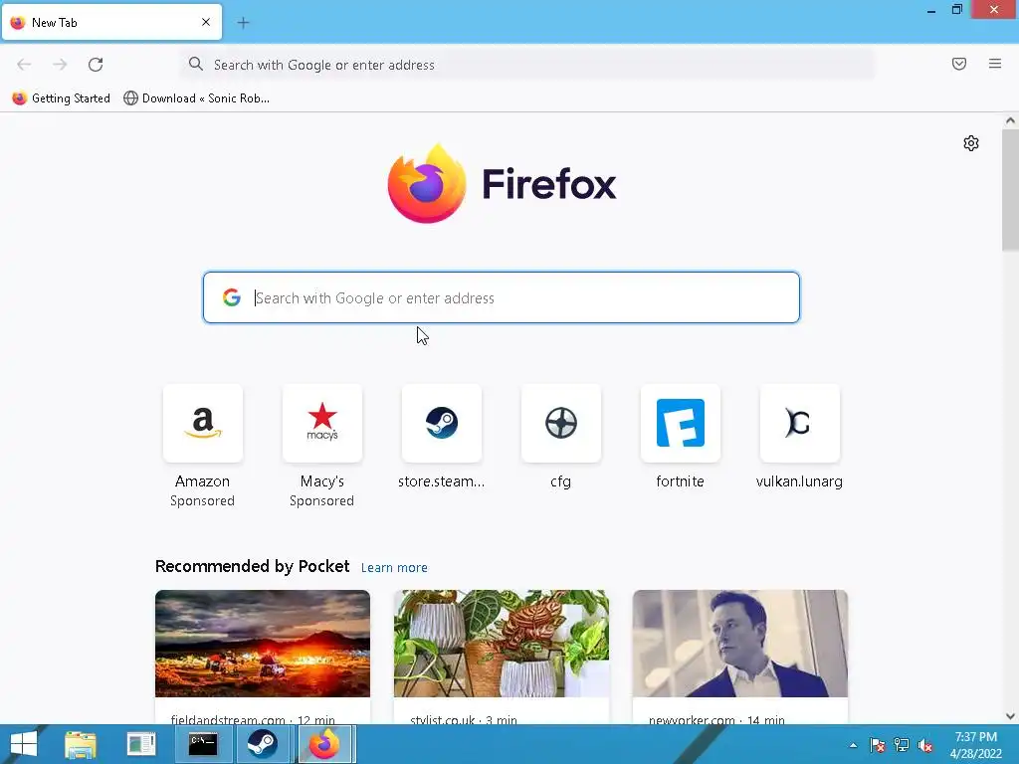Viewport: 1019px width, 764px height.
Task: Open Windows Start menu
Action: [x=24, y=744]
